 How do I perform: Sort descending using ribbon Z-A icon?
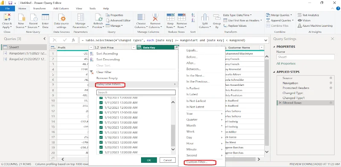click(193, 20)
